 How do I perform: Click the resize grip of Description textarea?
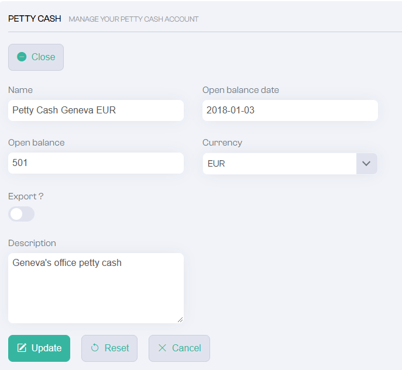[x=180, y=320]
